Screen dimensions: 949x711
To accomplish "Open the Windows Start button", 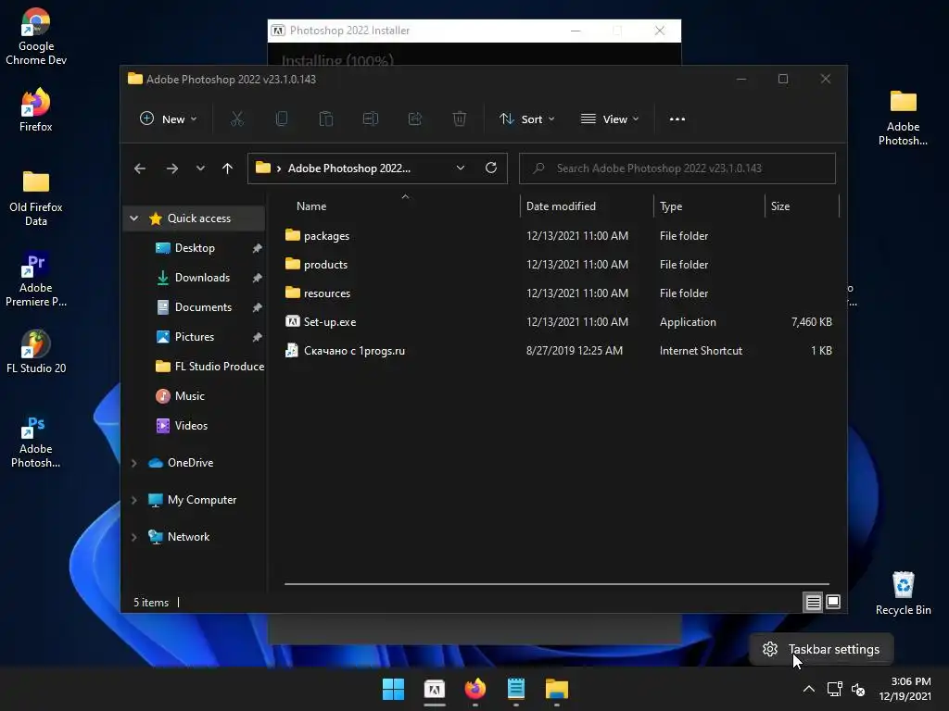I will coord(393,689).
